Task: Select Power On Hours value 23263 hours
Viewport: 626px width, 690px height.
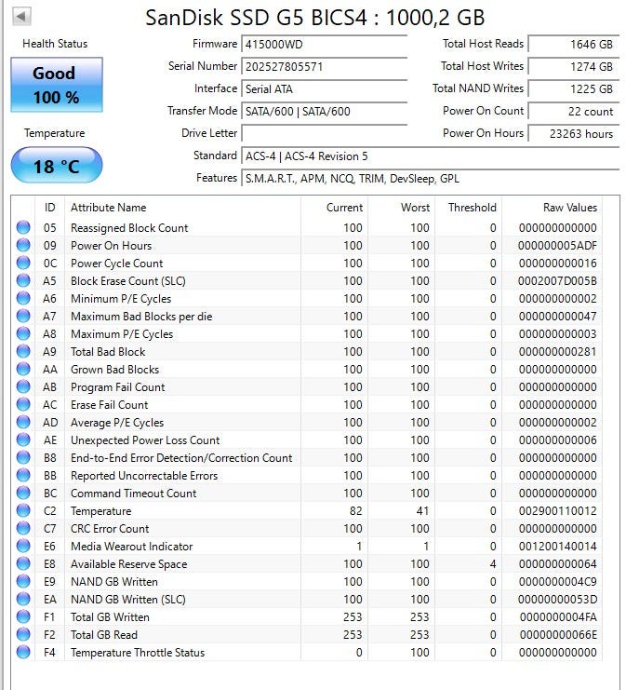Action: (574, 134)
